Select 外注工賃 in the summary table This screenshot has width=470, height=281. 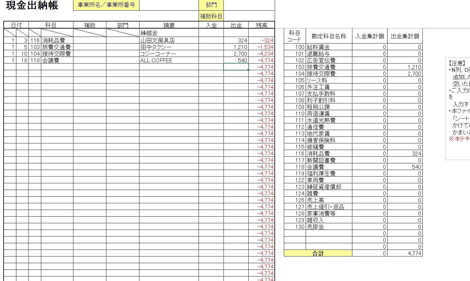tap(329, 87)
